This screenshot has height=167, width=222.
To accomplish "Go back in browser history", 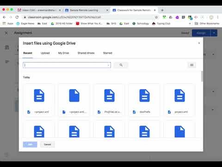I will (x=4, y=17).
